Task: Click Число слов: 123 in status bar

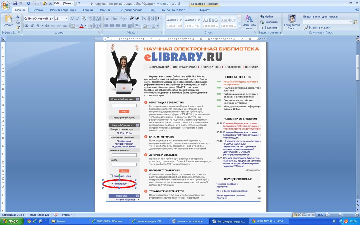Action: [39, 215]
